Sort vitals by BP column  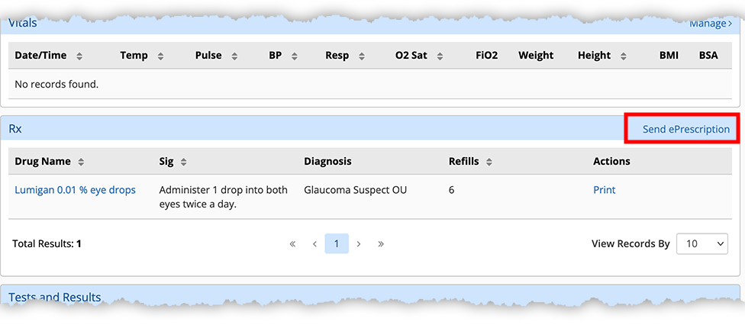(295, 56)
